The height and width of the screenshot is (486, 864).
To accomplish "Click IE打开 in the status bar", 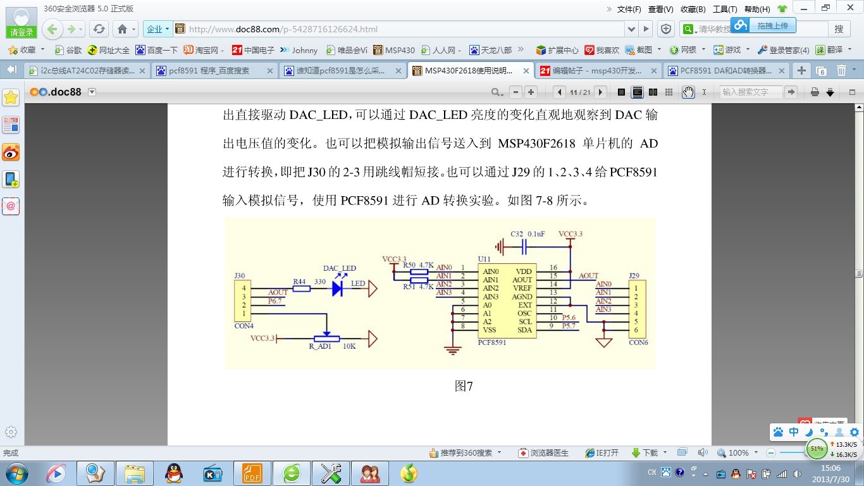I will 602,453.
